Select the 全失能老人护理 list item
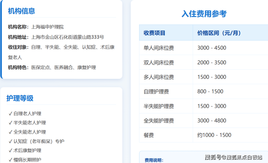Screen dimensions: 268x163 [x=28, y=132]
